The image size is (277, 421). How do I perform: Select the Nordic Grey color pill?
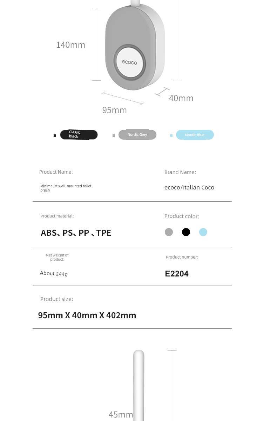pyautogui.click(x=137, y=135)
